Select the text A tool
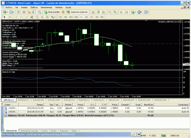The image size is (191, 138). (42, 17)
